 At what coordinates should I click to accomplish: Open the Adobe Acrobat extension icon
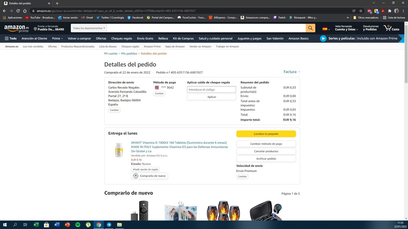[383, 11]
